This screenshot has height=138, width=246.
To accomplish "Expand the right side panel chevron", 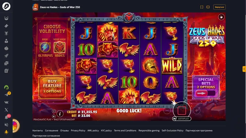I will pyautogui.click(x=244, y=69).
